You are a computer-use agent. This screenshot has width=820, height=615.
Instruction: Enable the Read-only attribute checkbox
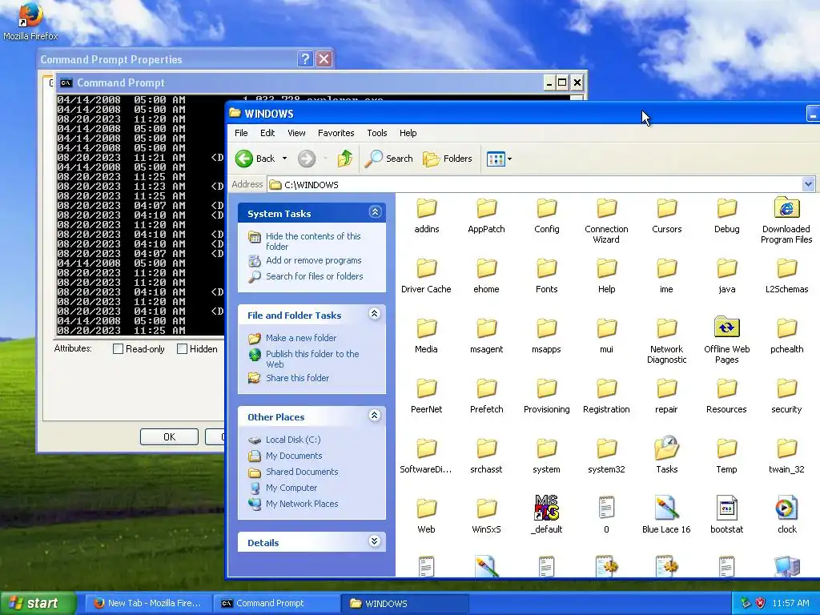point(119,349)
